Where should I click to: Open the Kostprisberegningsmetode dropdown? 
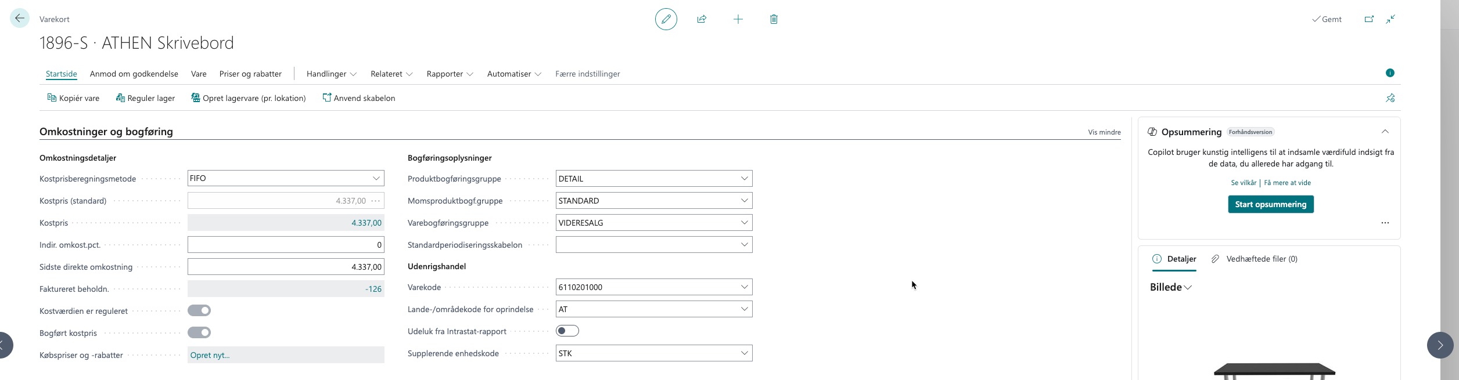coord(376,178)
